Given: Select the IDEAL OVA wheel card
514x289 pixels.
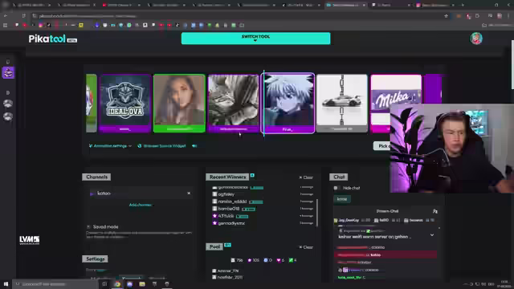Looking at the screenshot, I should 125,104.
